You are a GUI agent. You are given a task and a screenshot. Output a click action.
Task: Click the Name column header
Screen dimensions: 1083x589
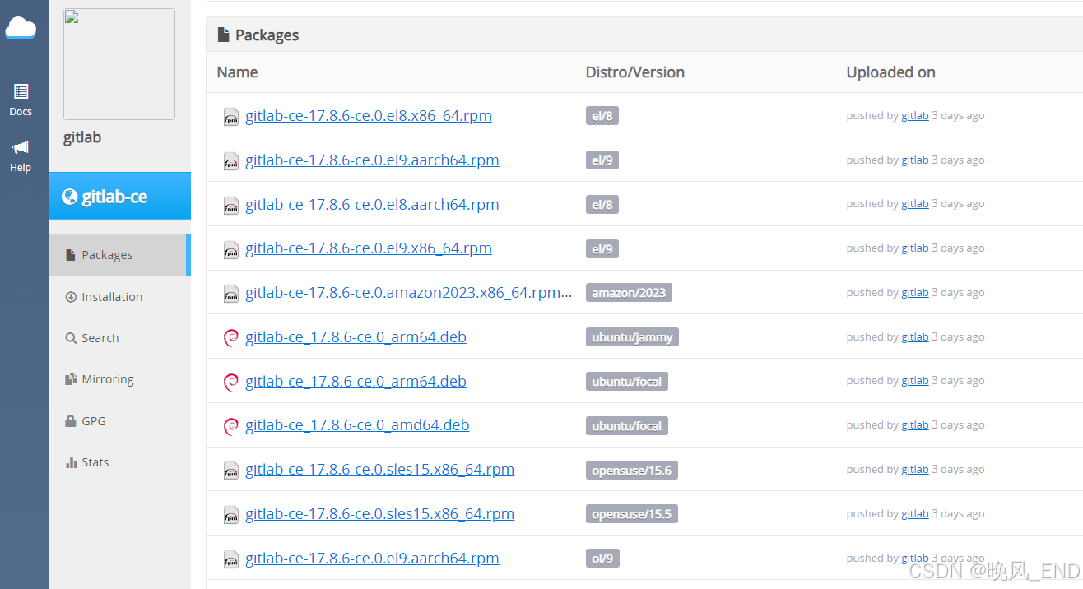pyautogui.click(x=237, y=72)
